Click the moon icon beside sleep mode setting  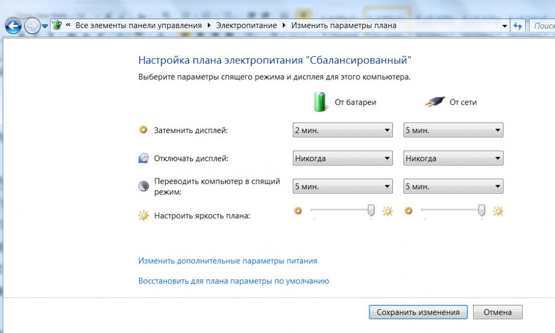[x=144, y=186]
